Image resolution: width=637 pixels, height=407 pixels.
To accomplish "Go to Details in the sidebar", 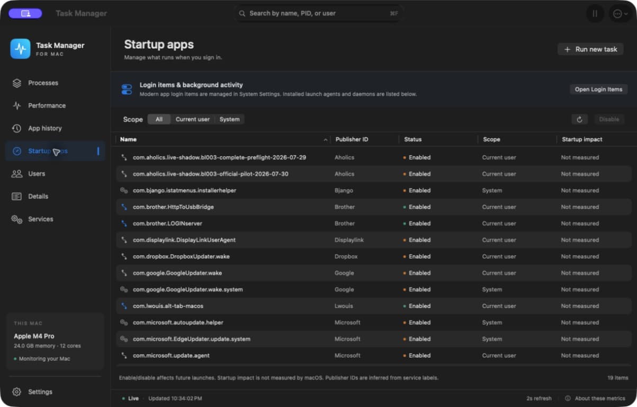I will (x=55, y=197).
